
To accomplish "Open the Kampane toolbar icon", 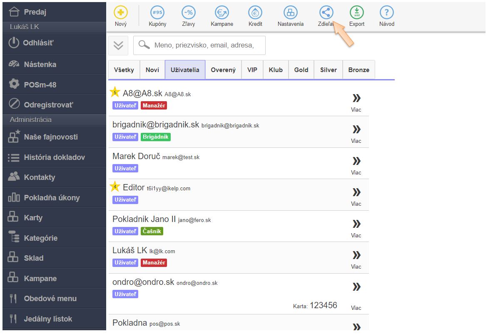I will [x=222, y=12].
